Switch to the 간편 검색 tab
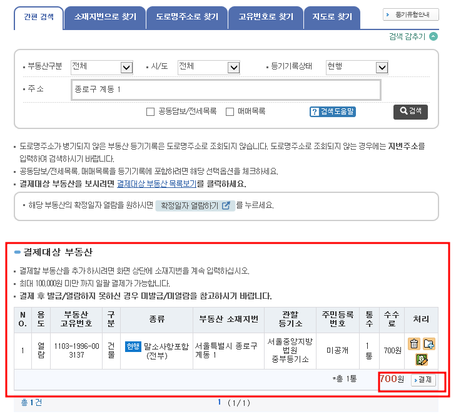 click(x=39, y=18)
